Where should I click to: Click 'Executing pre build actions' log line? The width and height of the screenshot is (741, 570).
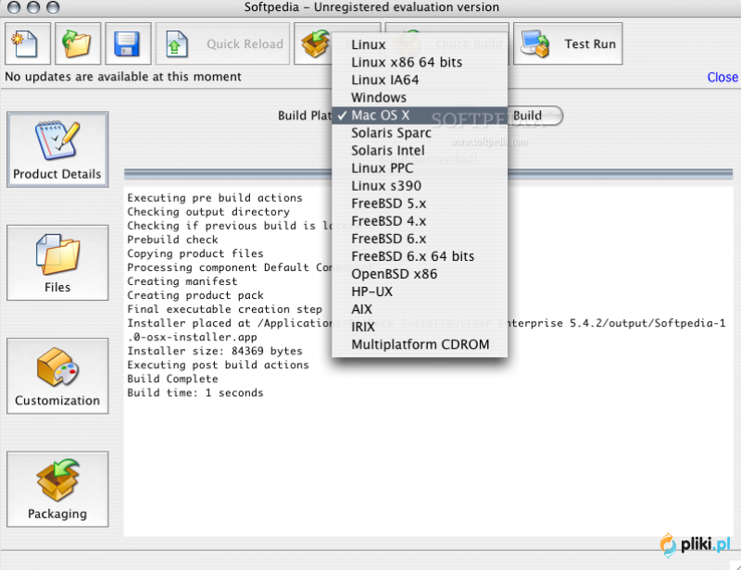click(215, 198)
